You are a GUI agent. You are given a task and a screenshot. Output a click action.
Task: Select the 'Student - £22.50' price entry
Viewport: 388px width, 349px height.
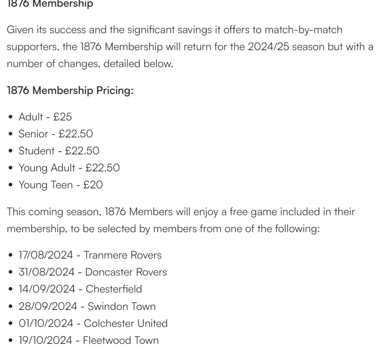[x=59, y=151]
